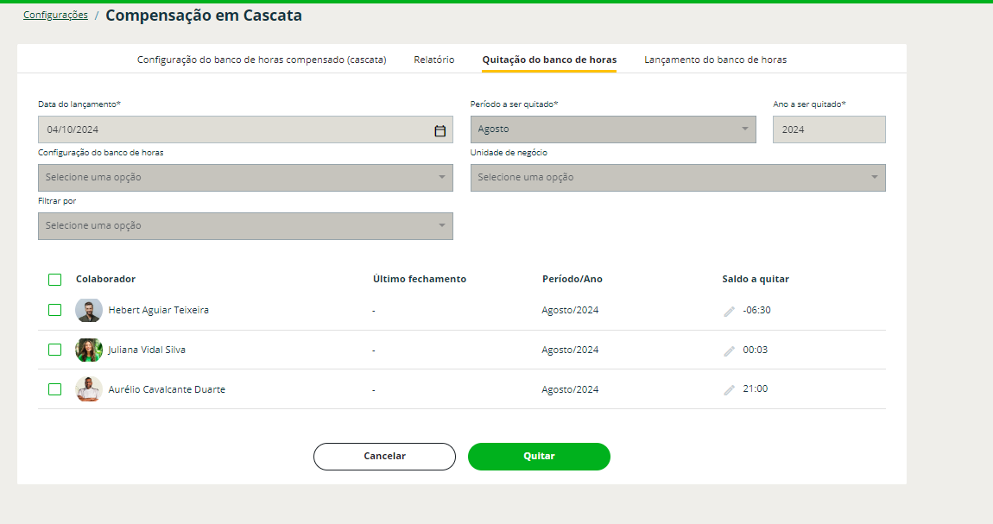Viewport: 993px width, 524px height.
Task: Click Juliana Vidal Silva's avatar
Action: point(89,350)
